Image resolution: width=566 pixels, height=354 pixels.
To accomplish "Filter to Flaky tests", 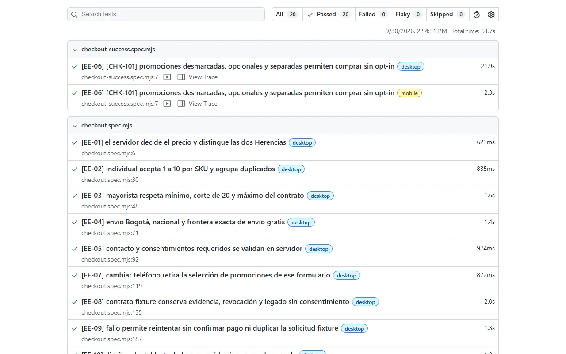I will (409, 14).
